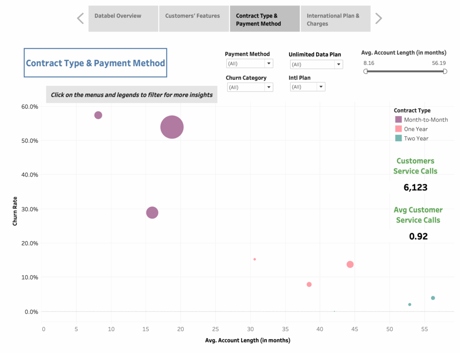This screenshot has width=460, height=353.
Task: Open the Unlimited Data Plan dropdown
Action: (x=338, y=64)
